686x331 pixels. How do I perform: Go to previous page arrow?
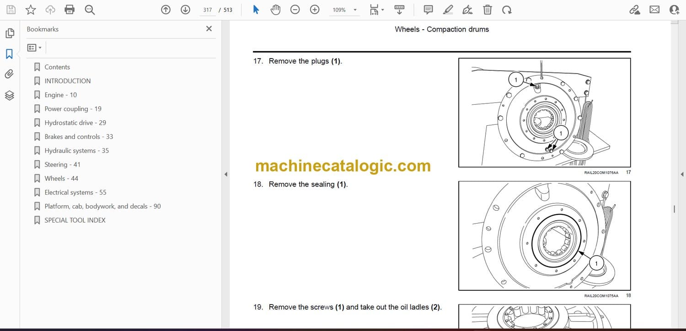166,10
